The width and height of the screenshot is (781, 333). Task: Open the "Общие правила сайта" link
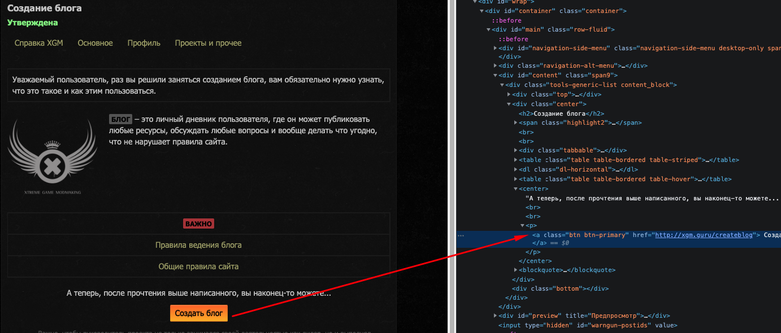tap(198, 266)
